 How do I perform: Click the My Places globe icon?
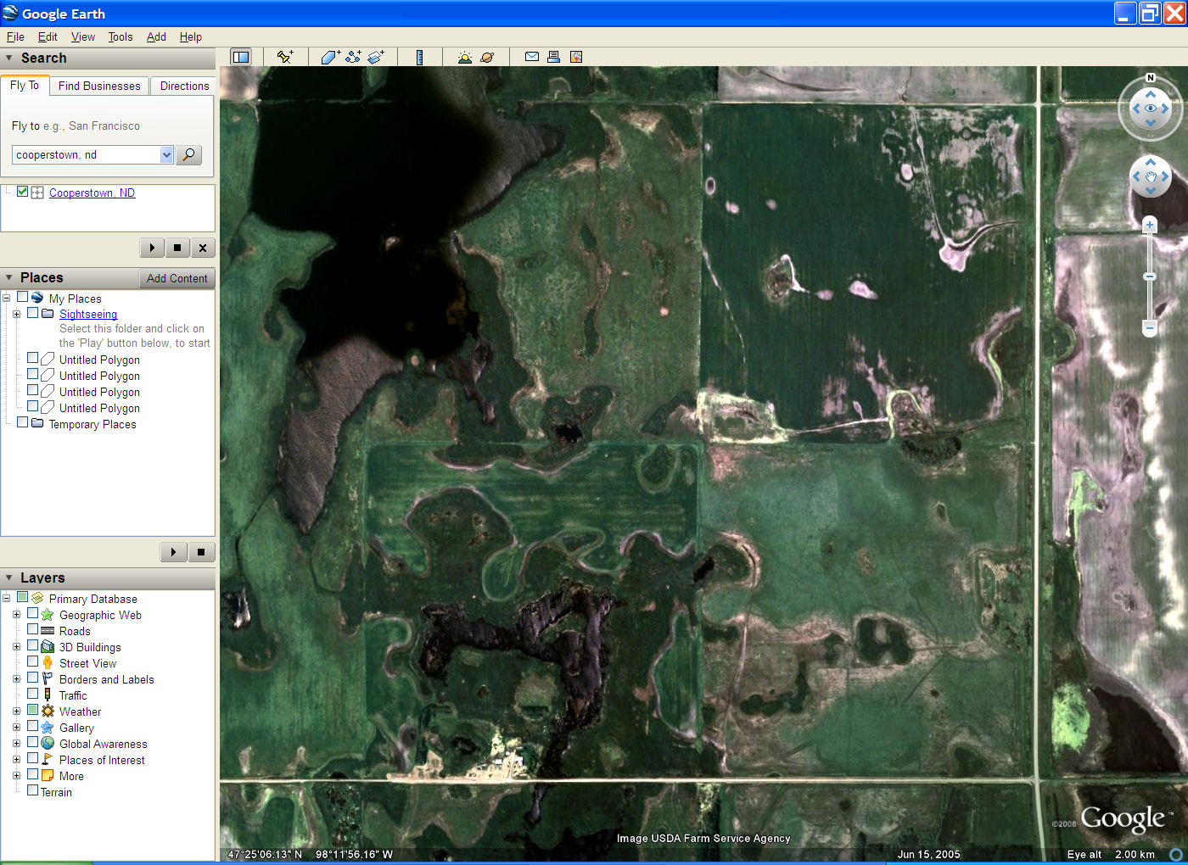pos(37,298)
